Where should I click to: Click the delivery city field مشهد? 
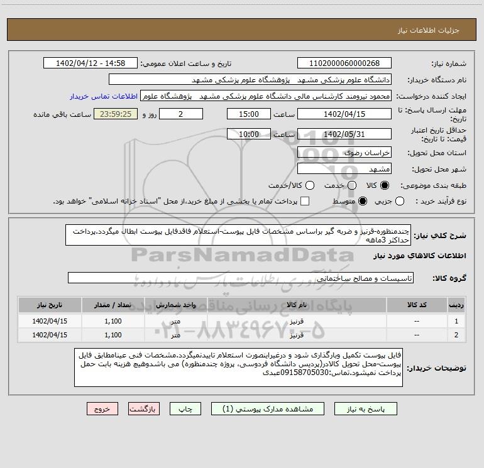[x=344, y=169]
